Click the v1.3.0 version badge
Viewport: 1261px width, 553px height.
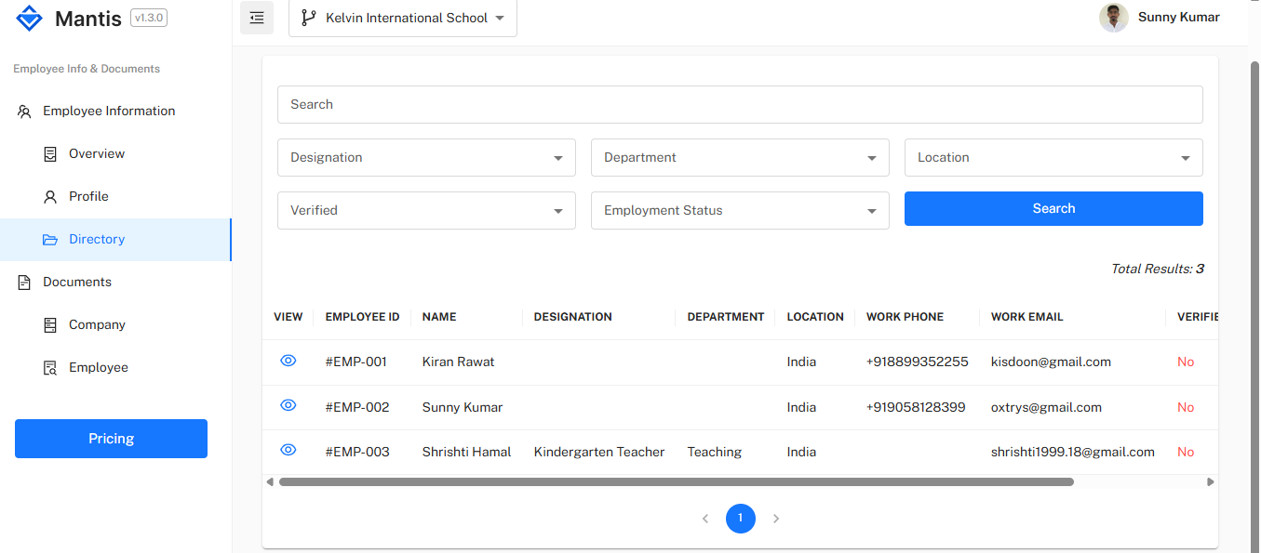pos(149,18)
